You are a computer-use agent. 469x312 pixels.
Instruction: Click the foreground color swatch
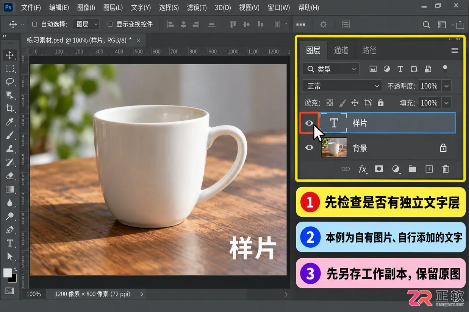(x=7, y=273)
